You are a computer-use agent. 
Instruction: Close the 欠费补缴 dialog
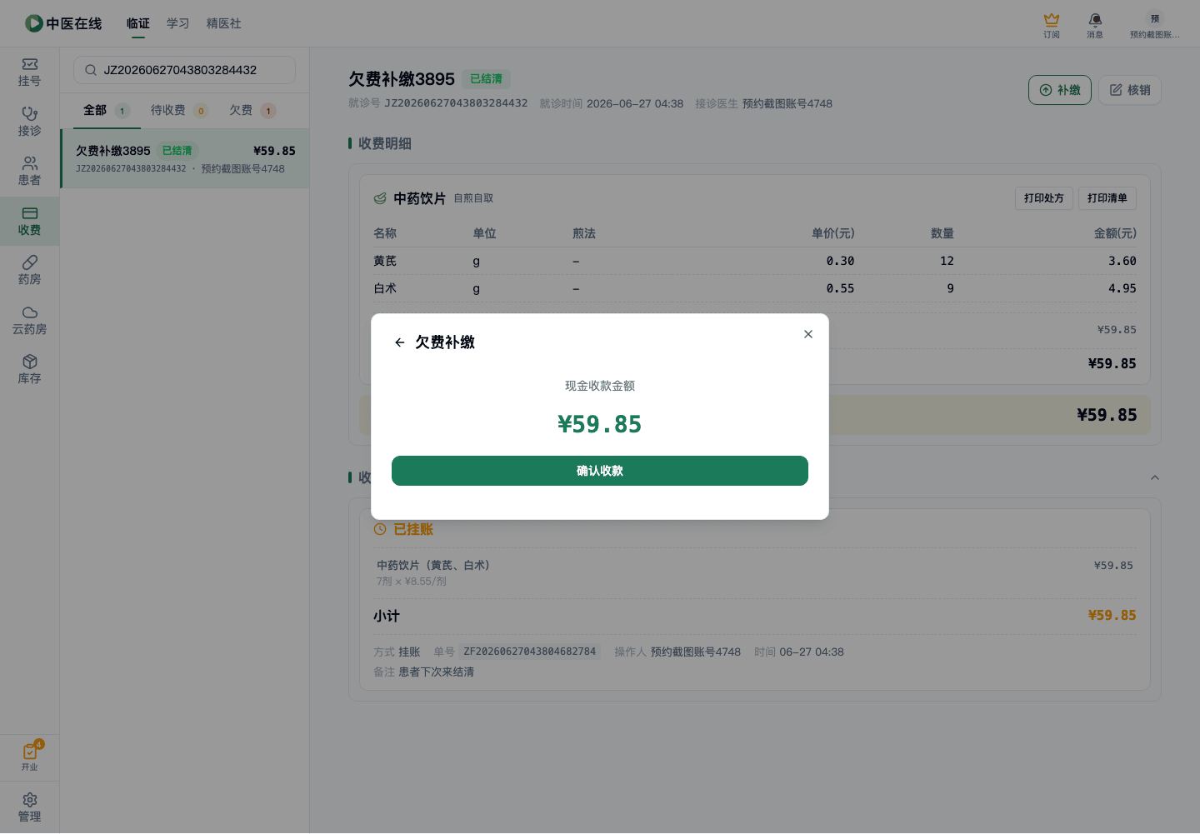808,334
